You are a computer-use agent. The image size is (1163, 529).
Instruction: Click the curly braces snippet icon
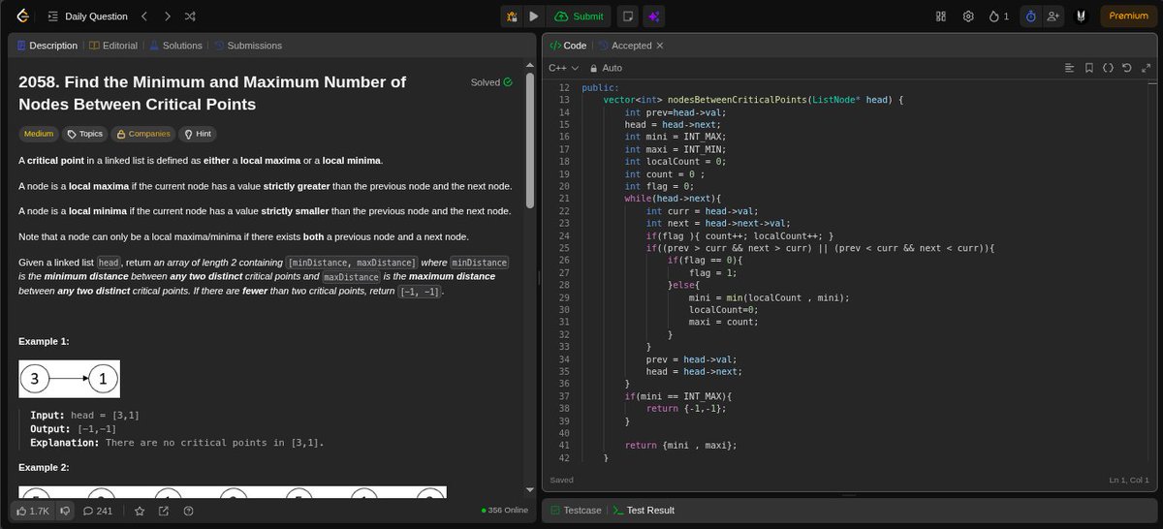(x=1108, y=68)
